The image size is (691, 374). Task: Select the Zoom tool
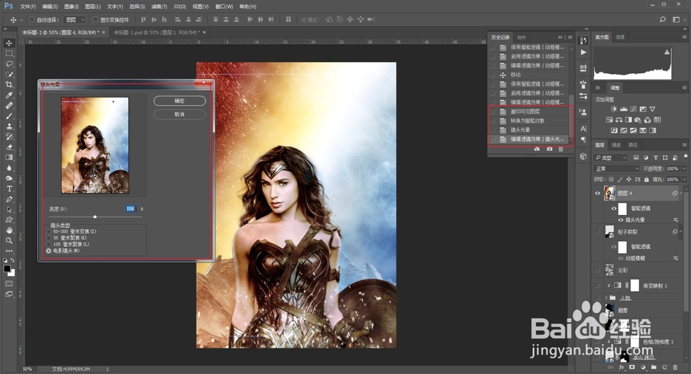(x=9, y=241)
